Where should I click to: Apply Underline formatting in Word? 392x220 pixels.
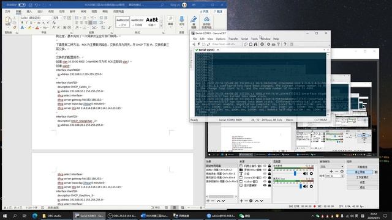(x=31, y=23)
